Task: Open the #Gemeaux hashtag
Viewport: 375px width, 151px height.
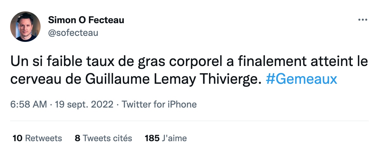Action: [x=301, y=79]
